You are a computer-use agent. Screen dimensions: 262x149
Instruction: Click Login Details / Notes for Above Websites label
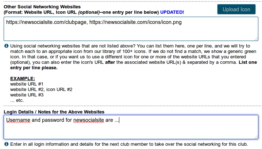coord(54,112)
